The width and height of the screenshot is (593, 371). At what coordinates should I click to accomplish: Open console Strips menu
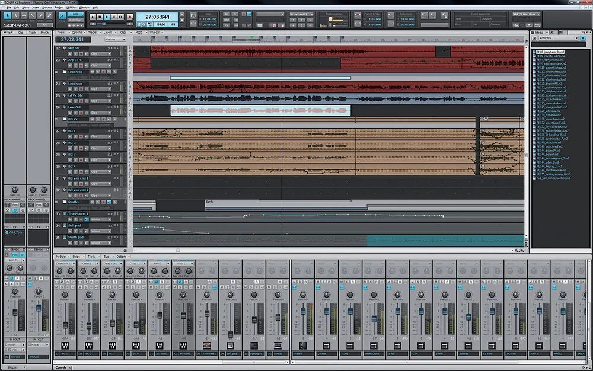point(76,257)
